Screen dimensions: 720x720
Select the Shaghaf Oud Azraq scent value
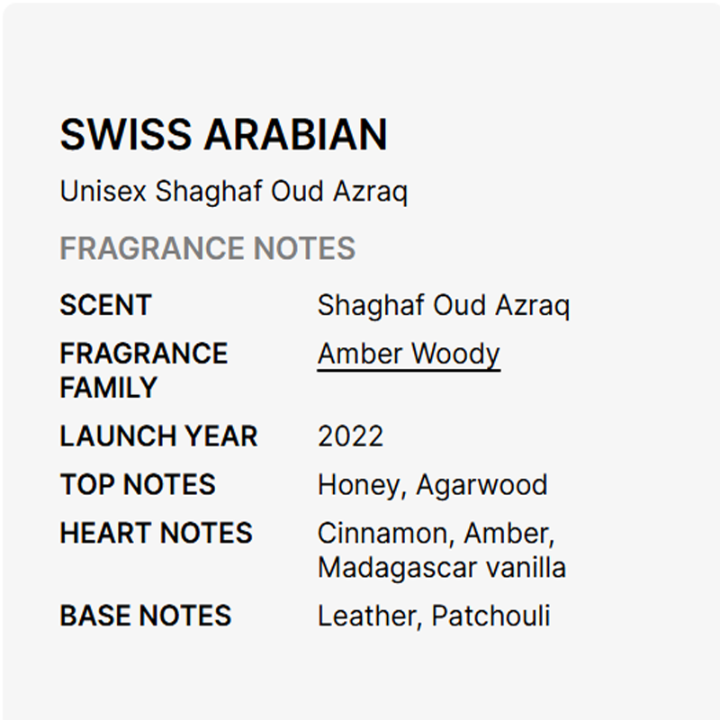click(443, 305)
